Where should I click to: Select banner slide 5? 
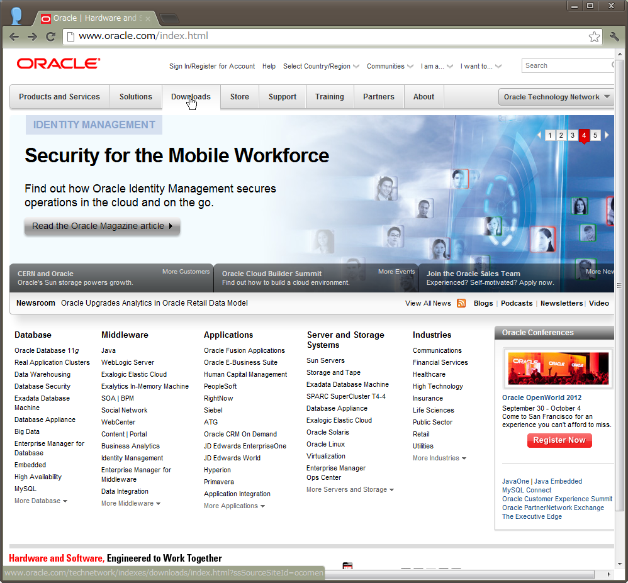coord(595,135)
